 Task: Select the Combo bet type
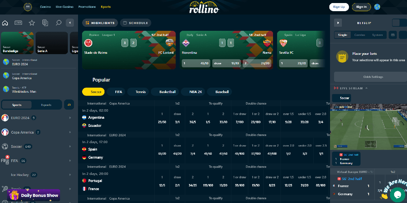coord(360,35)
